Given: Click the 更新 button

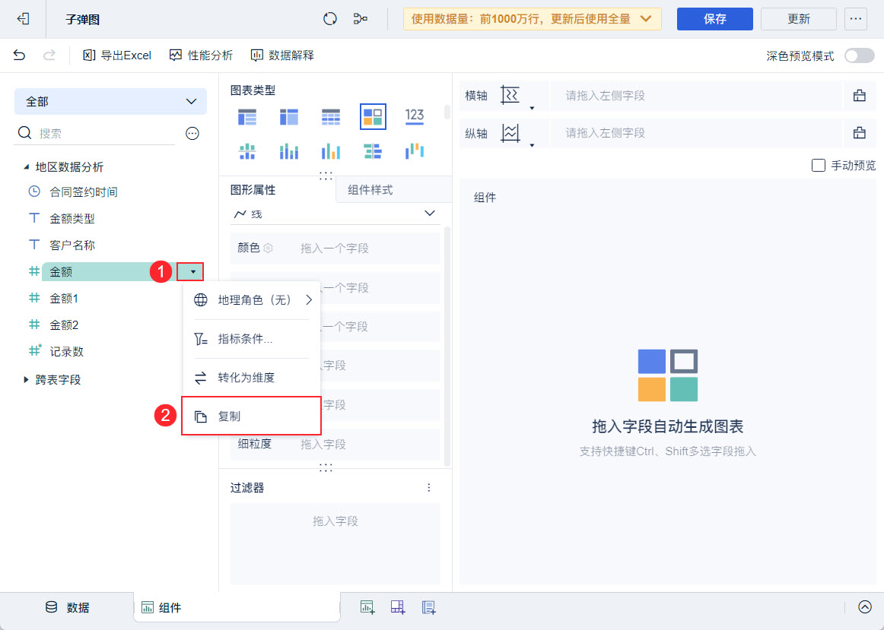Looking at the screenshot, I should (x=798, y=19).
